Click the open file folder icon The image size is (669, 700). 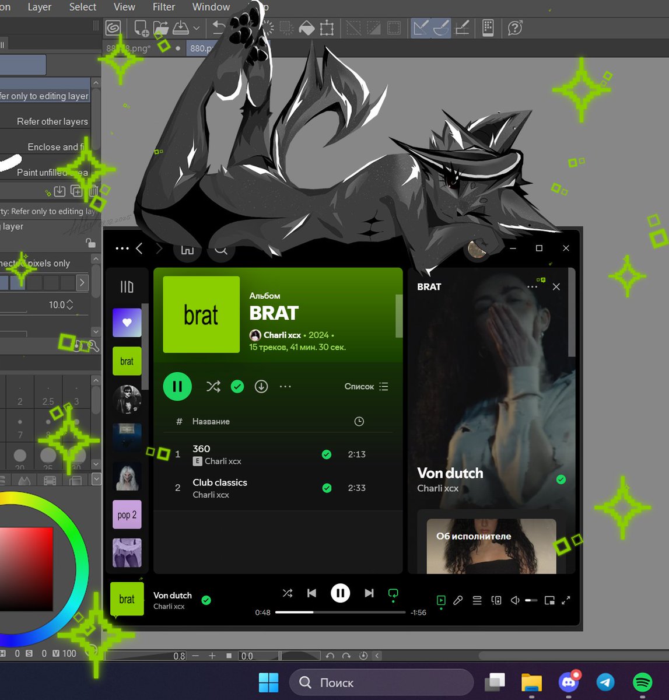(160, 27)
